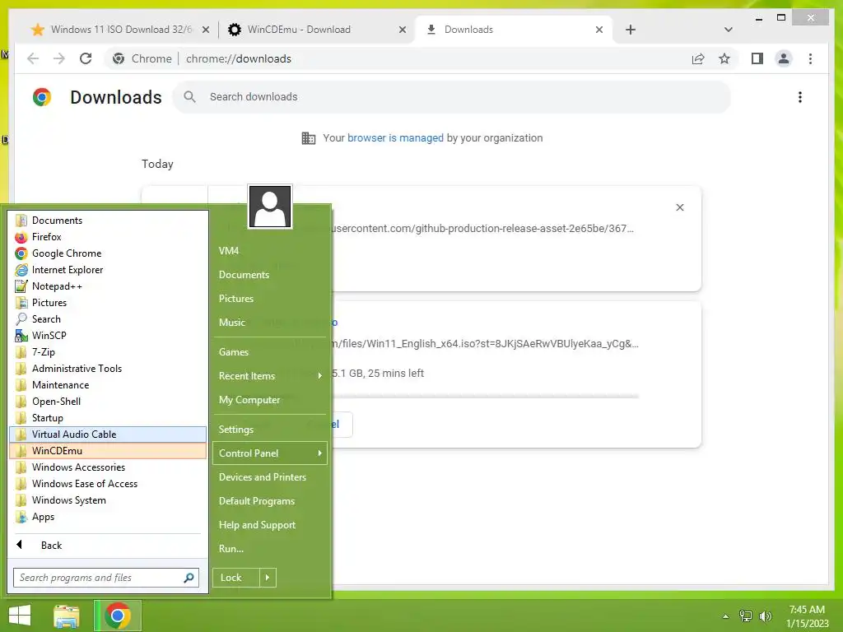Open the Recent Items submenu

(270, 375)
